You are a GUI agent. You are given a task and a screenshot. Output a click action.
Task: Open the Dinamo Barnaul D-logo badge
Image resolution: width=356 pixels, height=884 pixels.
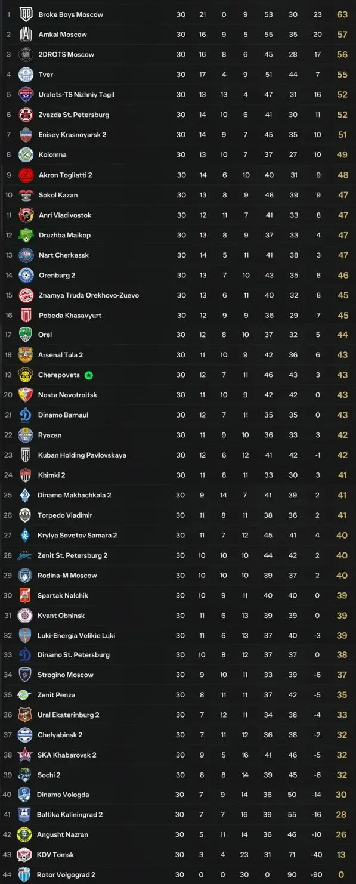[25, 415]
